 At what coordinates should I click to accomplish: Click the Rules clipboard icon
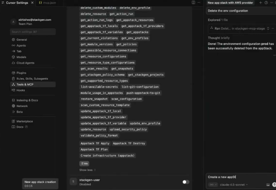13,78
